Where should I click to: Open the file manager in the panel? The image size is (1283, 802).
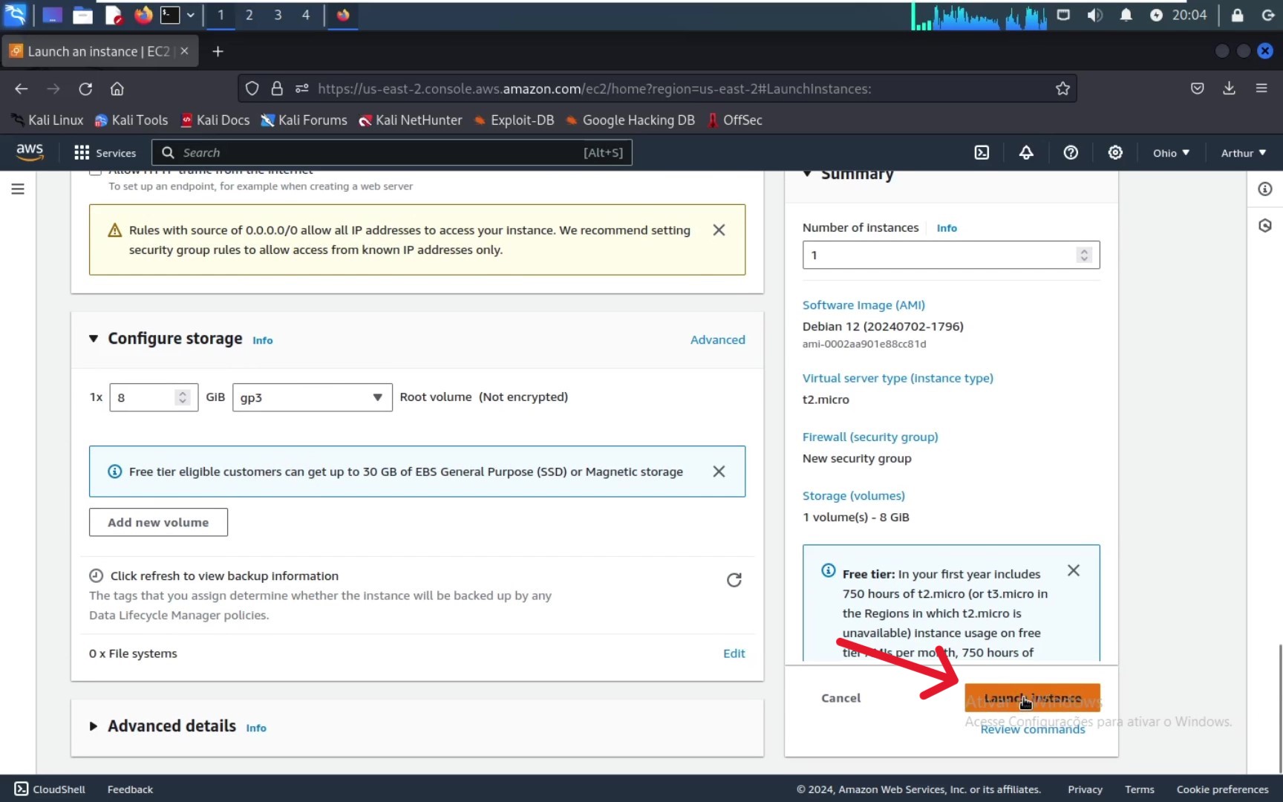click(82, 15)
